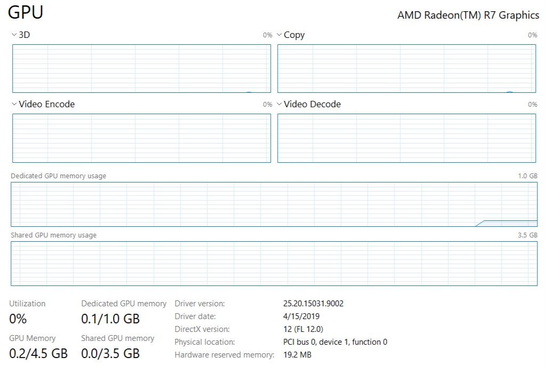This screenshot has height=373, width=545.
Task: Click the Shared GPU memory usage label
Action: coord(53,235)
